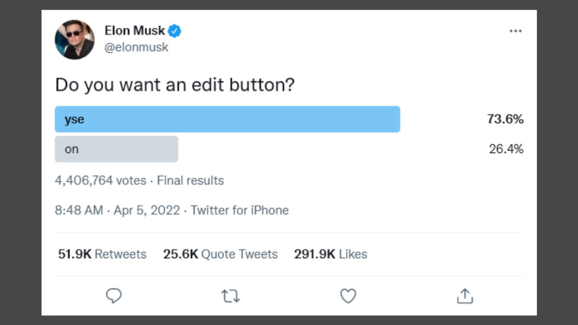Click the 4,406,764 votes count text
The image size is (578, 325).
101,181
